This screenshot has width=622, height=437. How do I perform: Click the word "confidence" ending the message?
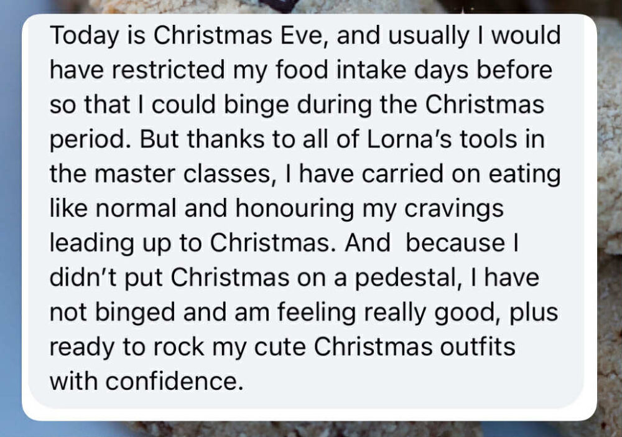click(x=175, y=381)
